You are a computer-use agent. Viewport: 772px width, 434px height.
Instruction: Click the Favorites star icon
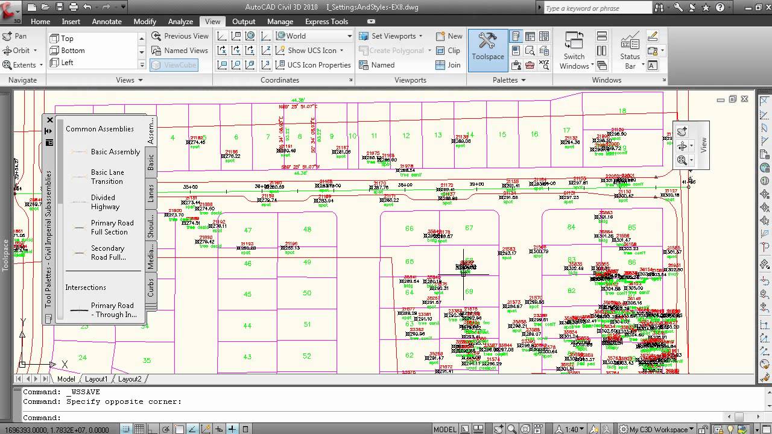pos(706,8)
